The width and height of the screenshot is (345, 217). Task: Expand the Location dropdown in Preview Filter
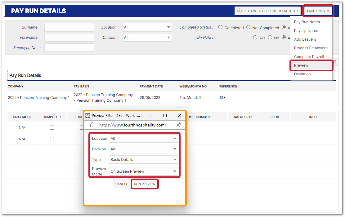click(143, 139)
